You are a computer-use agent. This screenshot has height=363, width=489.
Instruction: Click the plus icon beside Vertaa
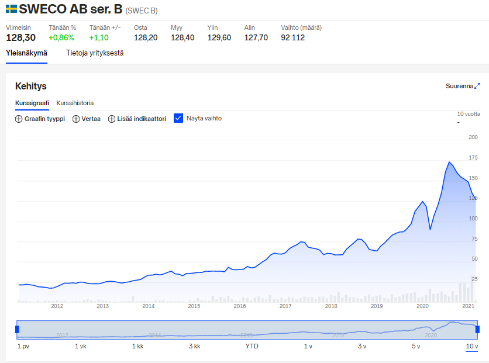(x=76, y=119)
